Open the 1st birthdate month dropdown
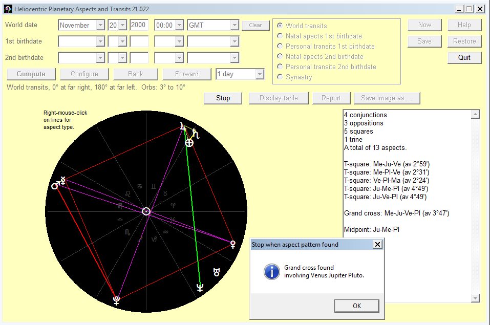 click(x=100, y=41)
